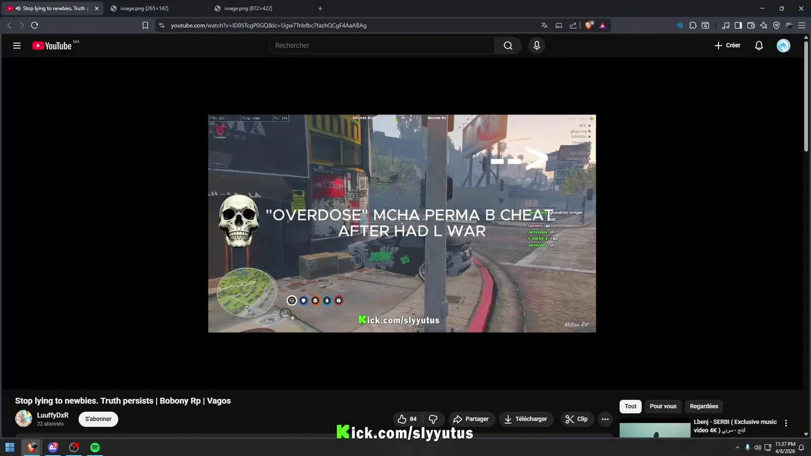
Task: Open the media music note control
Action: point(725,25)
